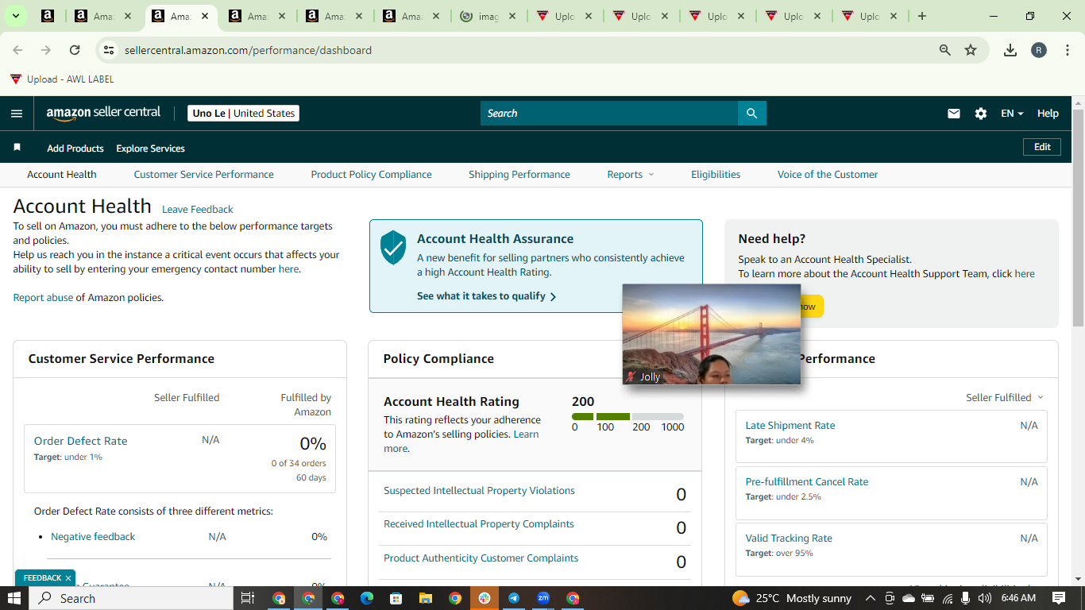Click the Edit button

1042,147
